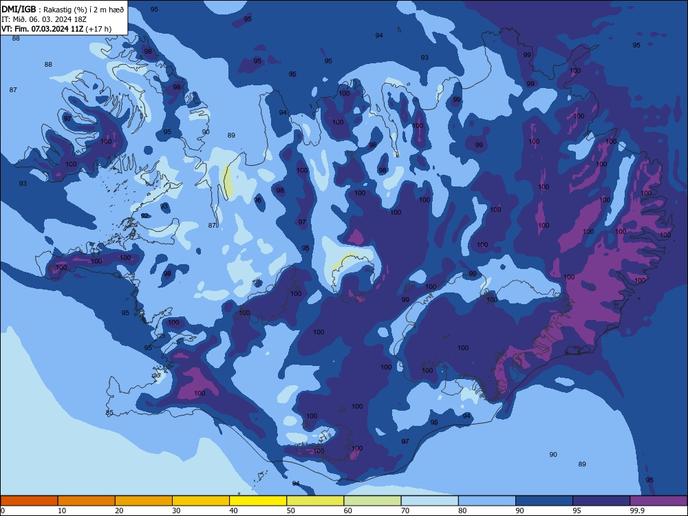Select the orange 10–20 legend swatch
This screenshot has height=516, width=688.
[87, 501]
